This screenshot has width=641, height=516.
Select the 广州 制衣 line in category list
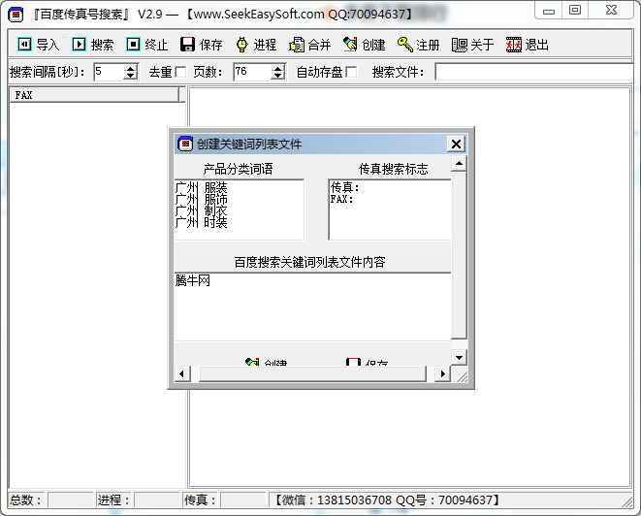coord(201,211)
